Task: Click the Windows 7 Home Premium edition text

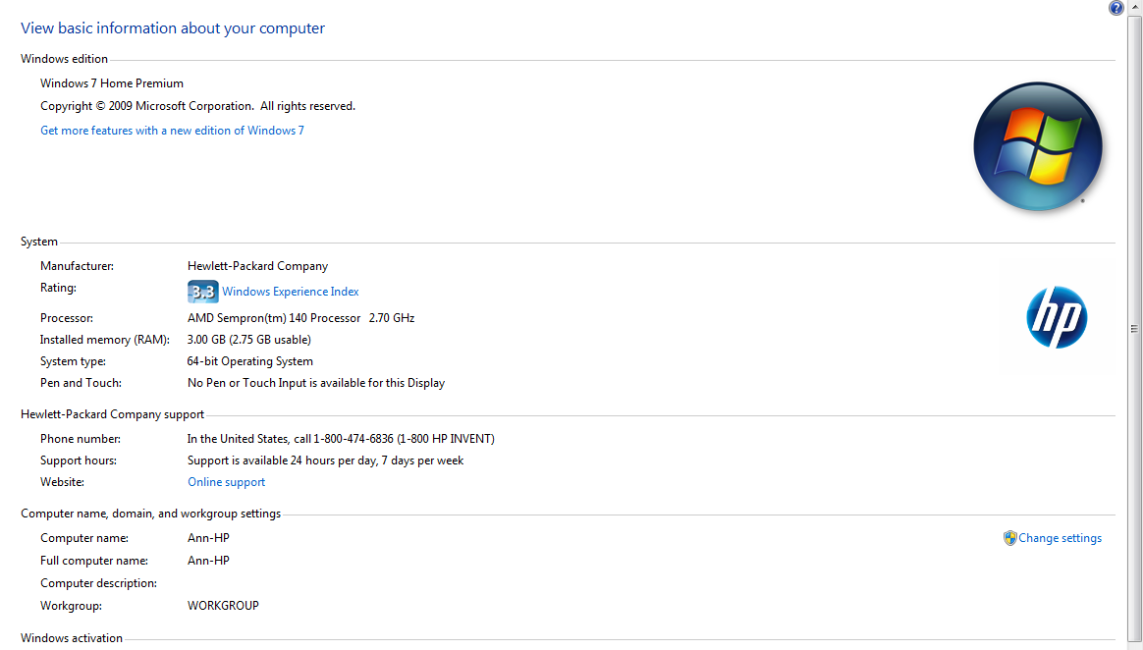Action: (112, 83)
